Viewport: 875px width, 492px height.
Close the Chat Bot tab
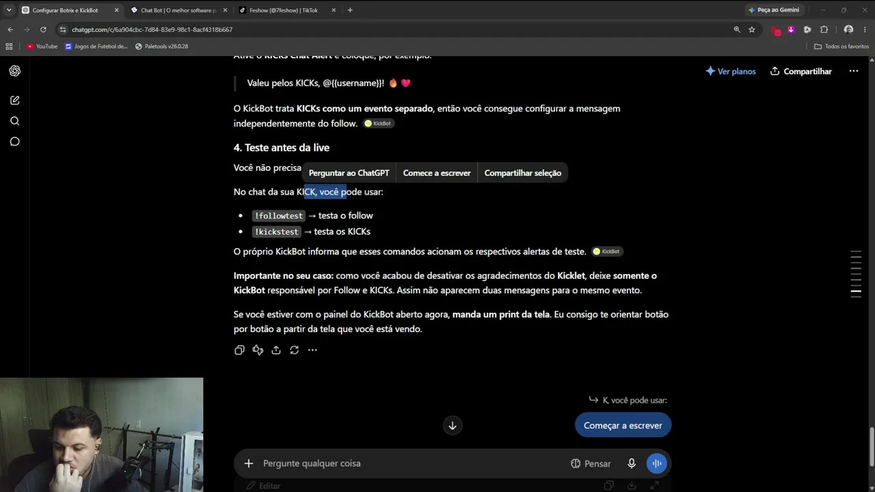pyautogui.click(x=225, y=10)
